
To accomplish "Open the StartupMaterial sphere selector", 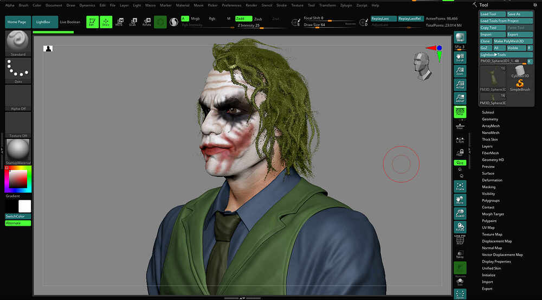I will point(18,152).
